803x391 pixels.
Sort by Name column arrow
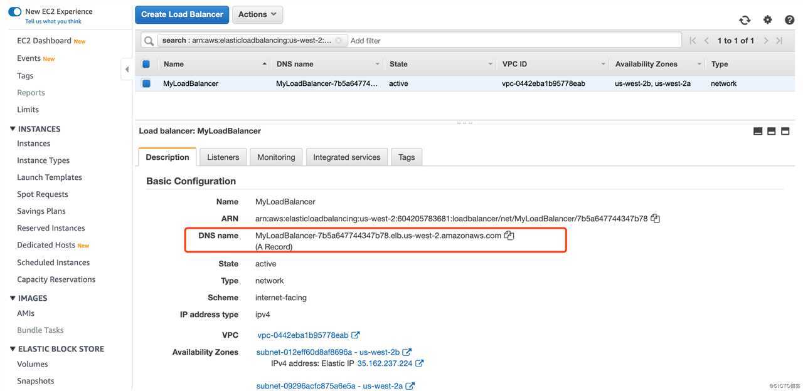264,64
